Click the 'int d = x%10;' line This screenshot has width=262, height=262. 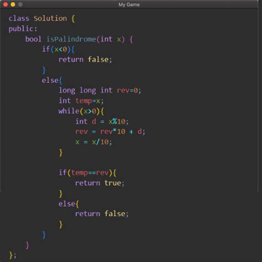102,122
